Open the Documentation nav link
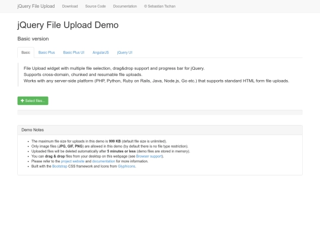The height and width of the screenshot is (240, 320). click(125, 7)
